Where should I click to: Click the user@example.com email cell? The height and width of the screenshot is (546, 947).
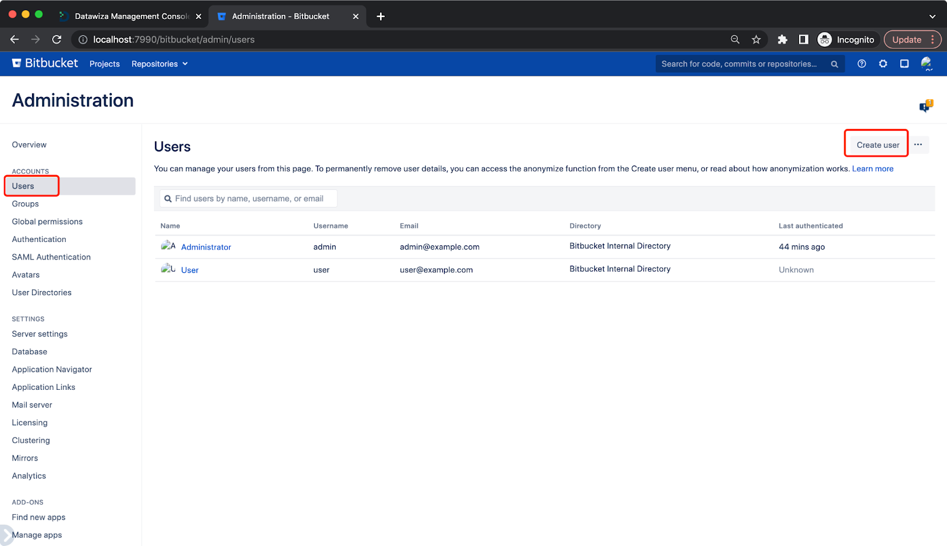tap(436, 270)
